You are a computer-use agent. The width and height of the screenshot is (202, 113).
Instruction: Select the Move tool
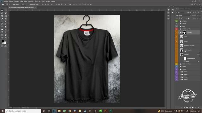click(2, 10)
